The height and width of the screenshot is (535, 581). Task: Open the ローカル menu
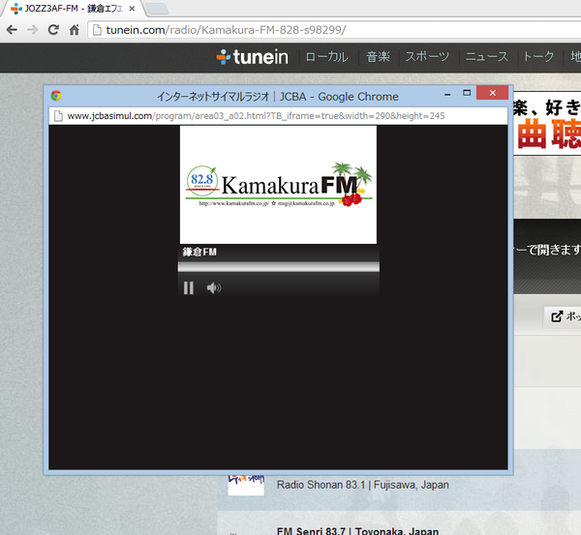[326, 57]
